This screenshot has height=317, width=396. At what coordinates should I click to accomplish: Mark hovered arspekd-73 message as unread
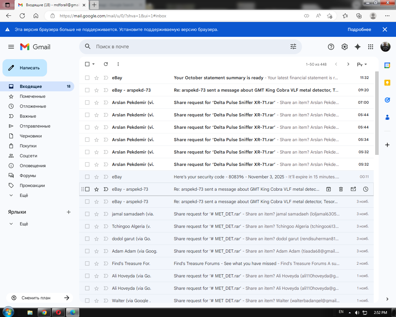[353, 189]
